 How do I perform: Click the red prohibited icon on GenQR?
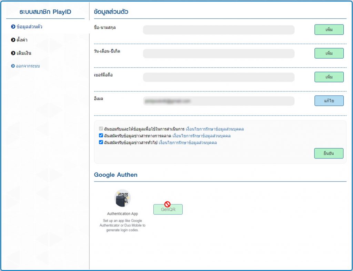[168, 204]
